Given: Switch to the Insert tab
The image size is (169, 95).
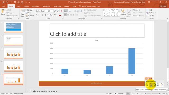Looking at the screenshot, I should 18,6.
